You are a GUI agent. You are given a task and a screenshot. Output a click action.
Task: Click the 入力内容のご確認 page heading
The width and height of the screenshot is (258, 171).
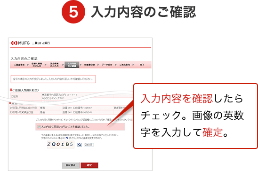click(24, 59)
